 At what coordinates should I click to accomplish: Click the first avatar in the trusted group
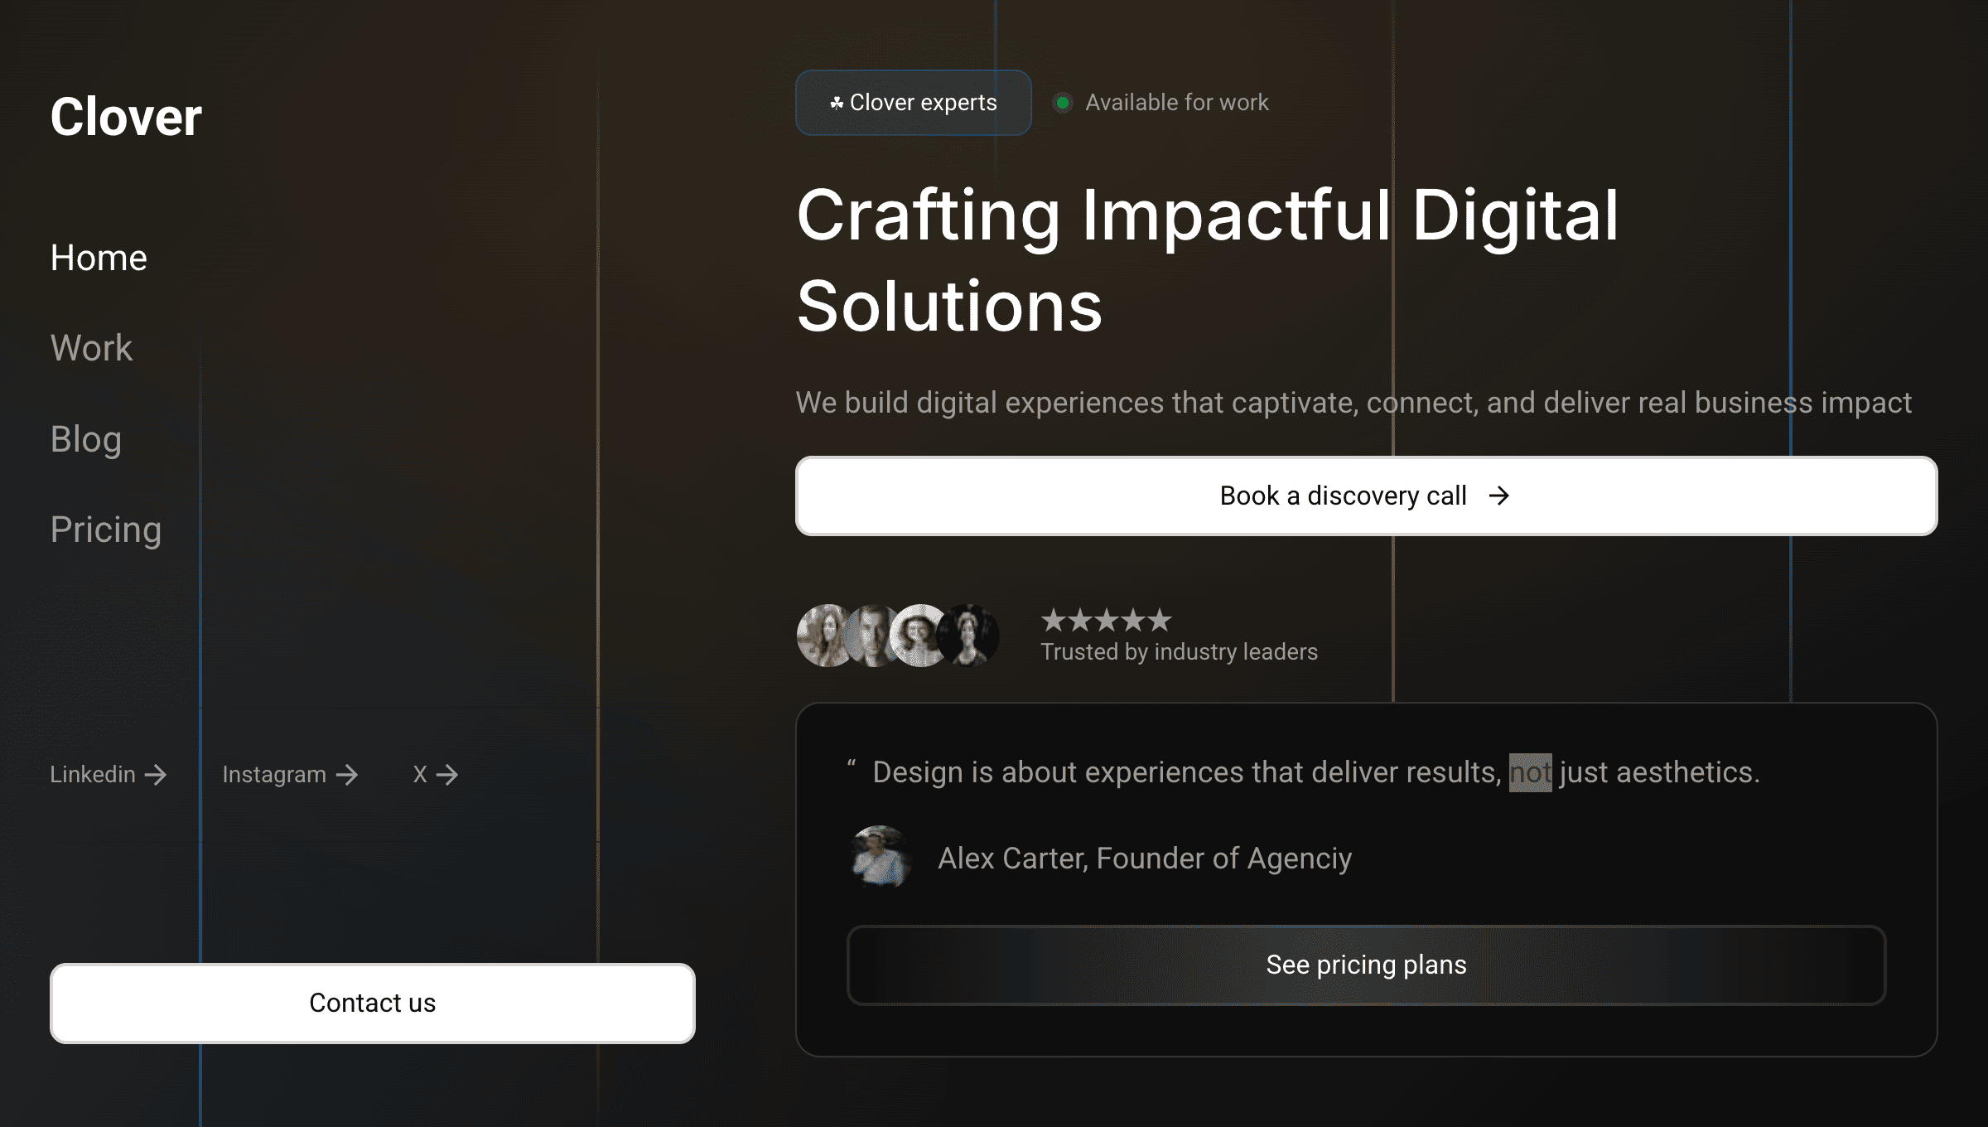coord(824,636)
